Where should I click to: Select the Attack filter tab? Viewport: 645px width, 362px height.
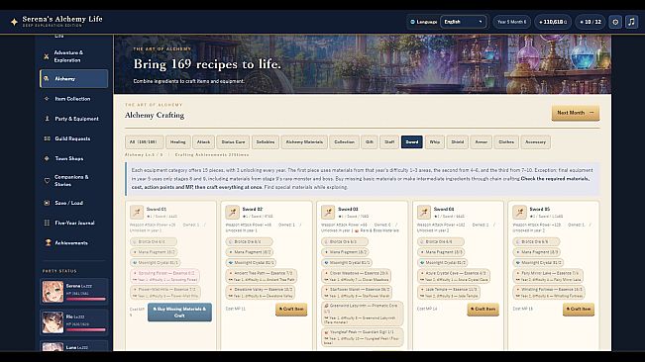tap(203, 142)
